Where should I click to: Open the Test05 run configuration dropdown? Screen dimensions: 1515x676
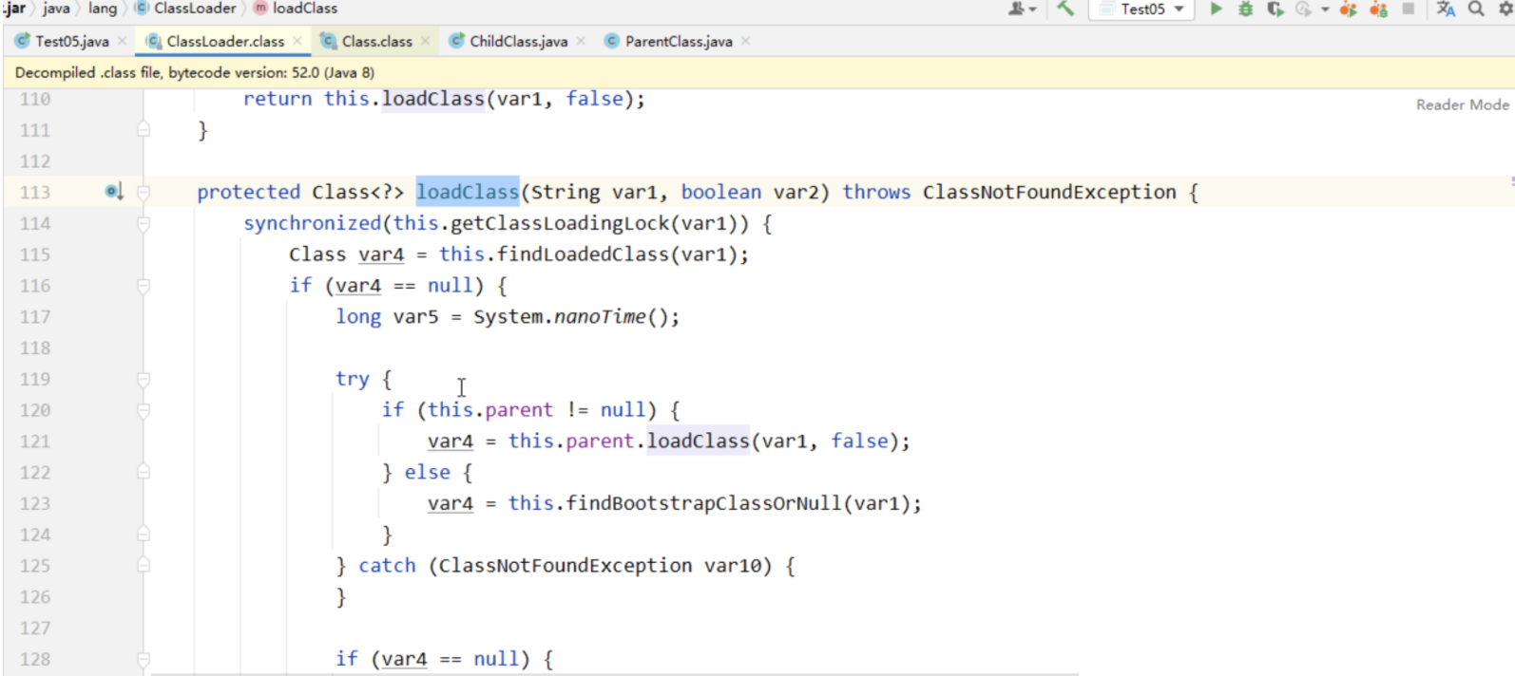[x=1143, y=9]
